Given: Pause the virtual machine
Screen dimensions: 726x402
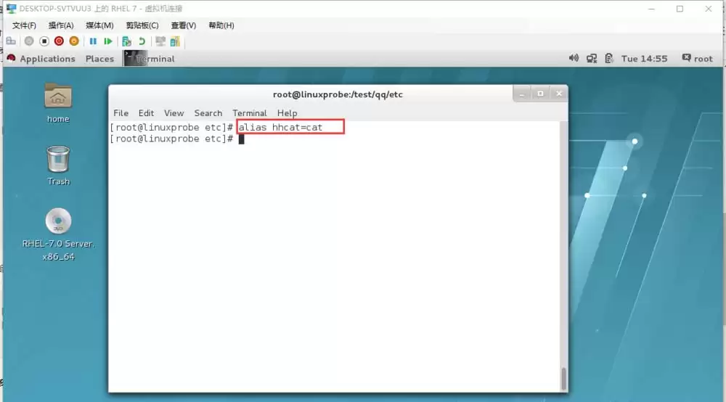Looking at the screenshot, I should tap(93, 41).
